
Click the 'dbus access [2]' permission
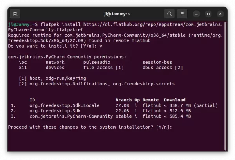point(163,68)
